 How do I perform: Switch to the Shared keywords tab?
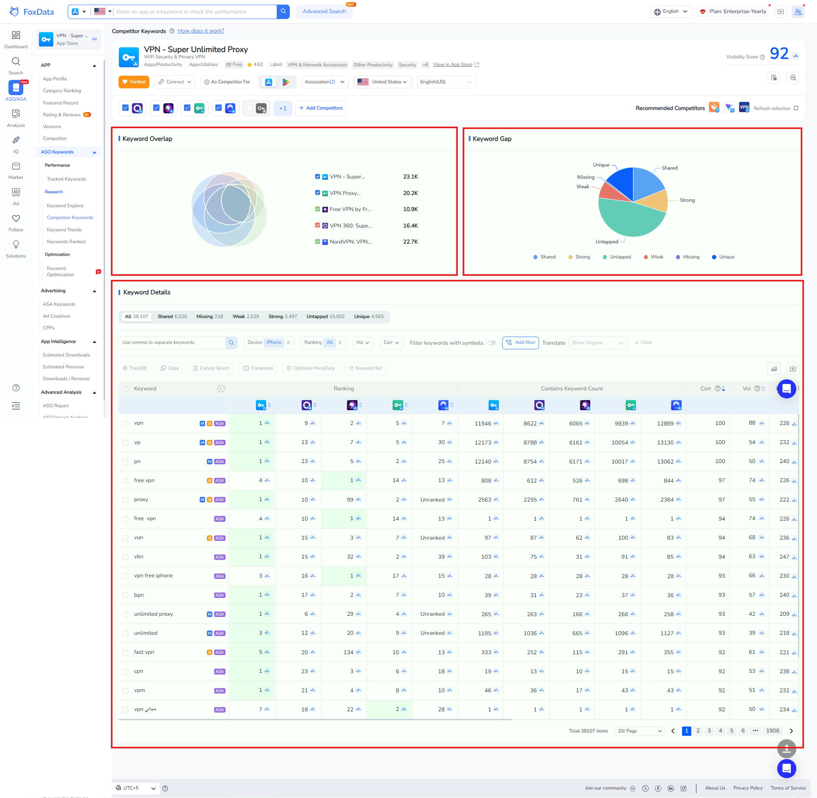[172, 316]
